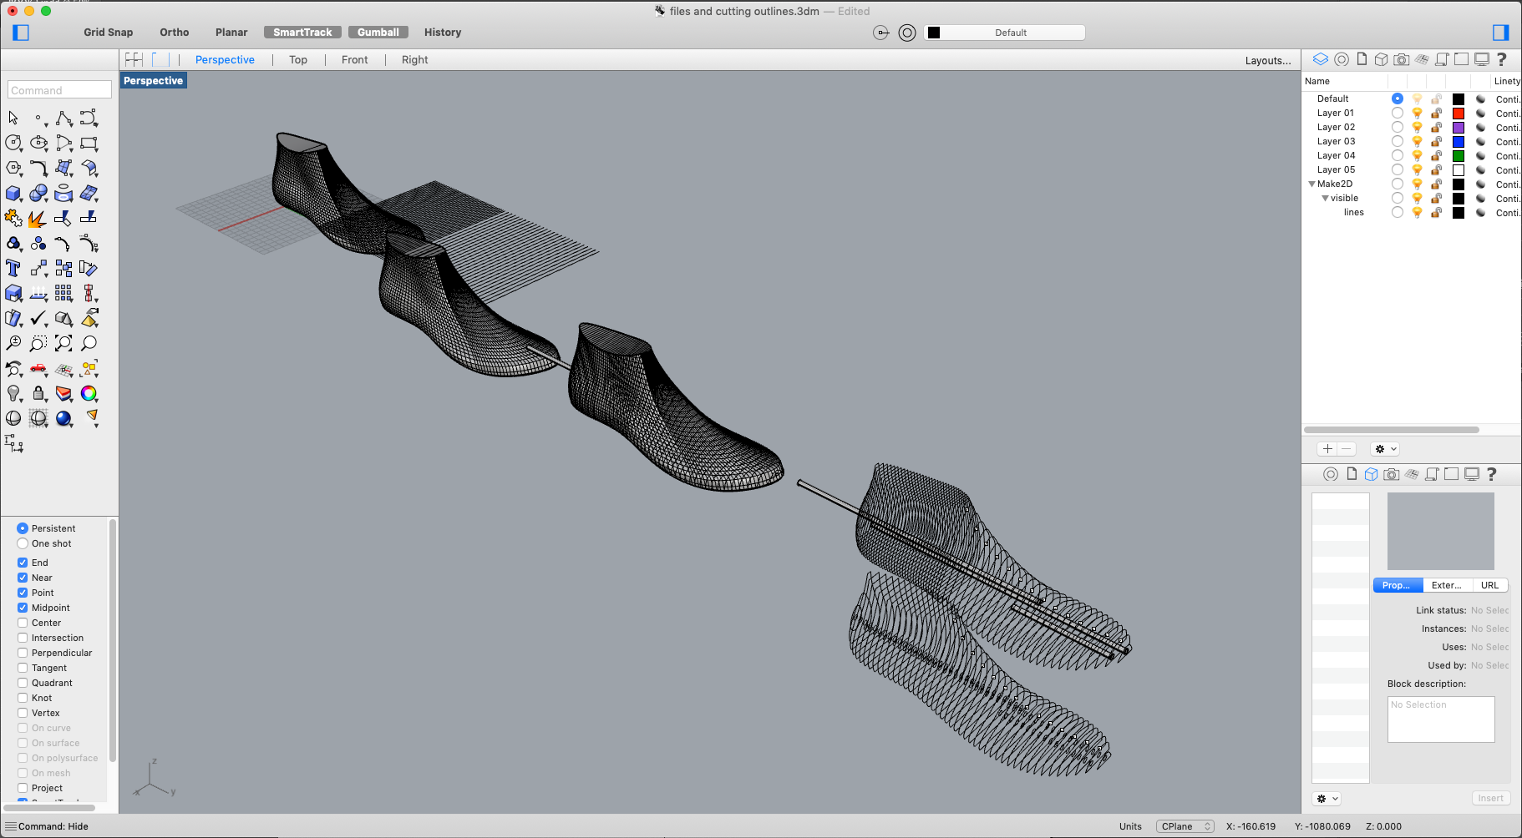
Task: Open the Boolean union spheres tool
Action: [x=38, y=193]
